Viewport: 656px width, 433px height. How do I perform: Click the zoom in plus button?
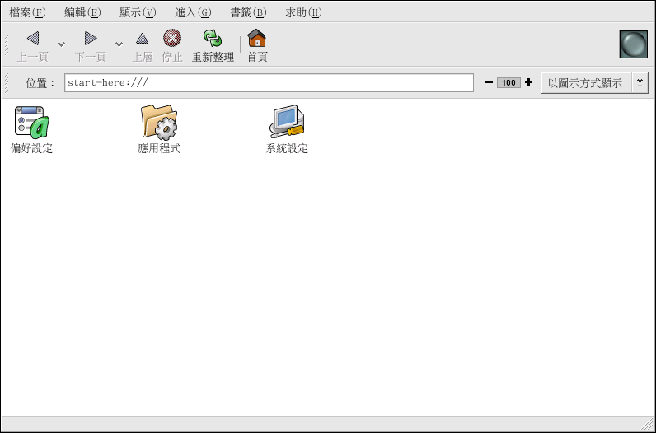[x=528, y=82]
